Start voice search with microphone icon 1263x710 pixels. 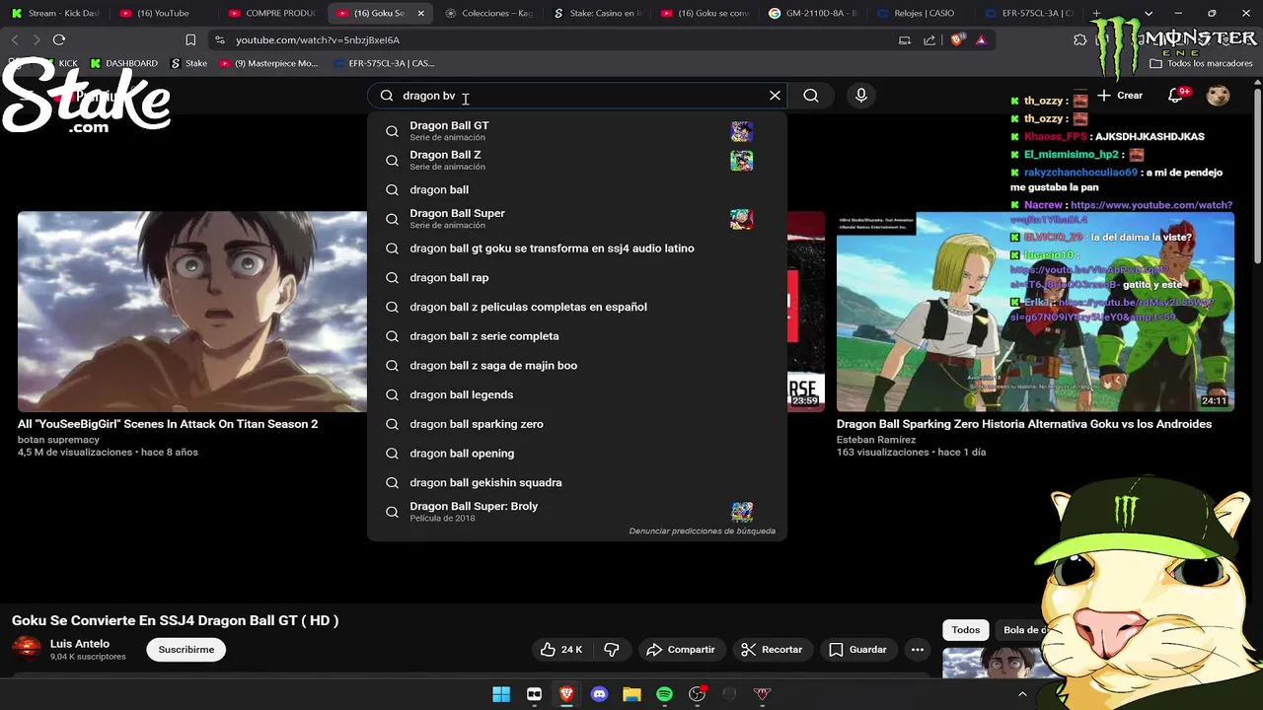tap(861, 96)
